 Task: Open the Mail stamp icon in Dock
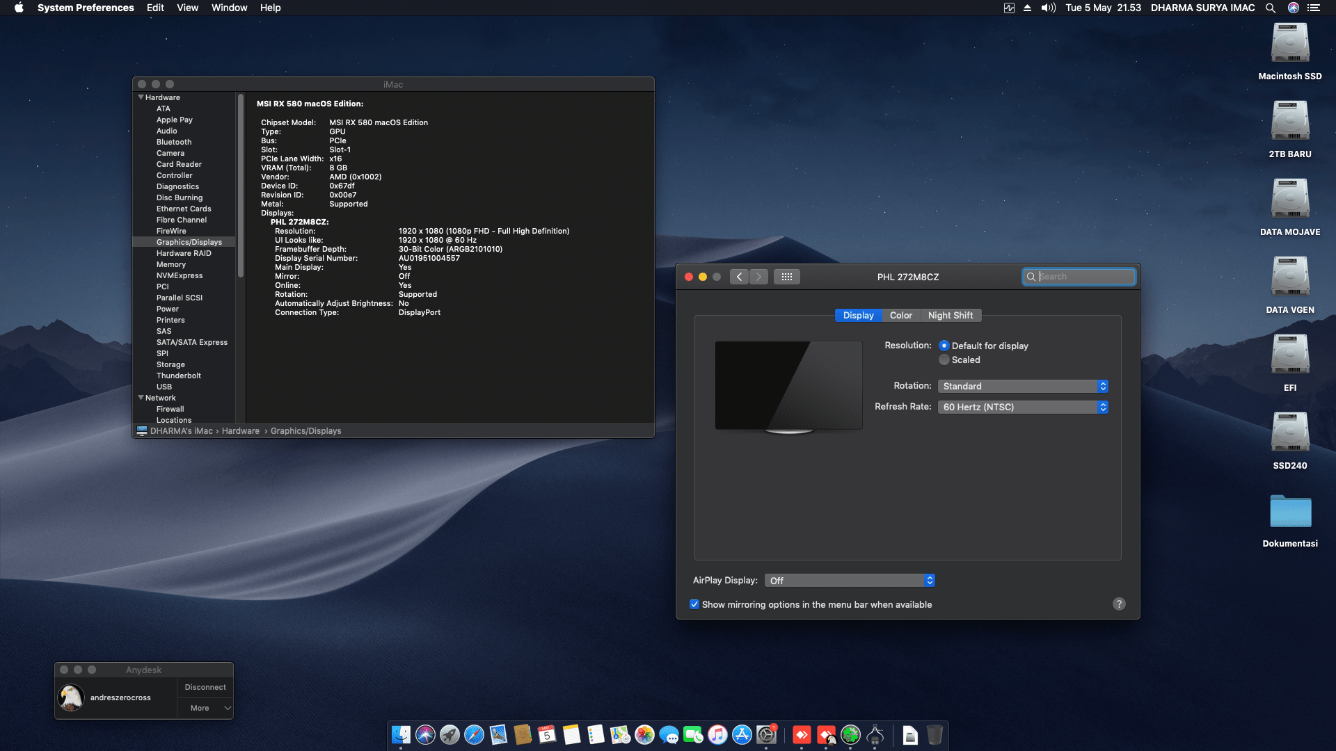[x=498, y=734]
